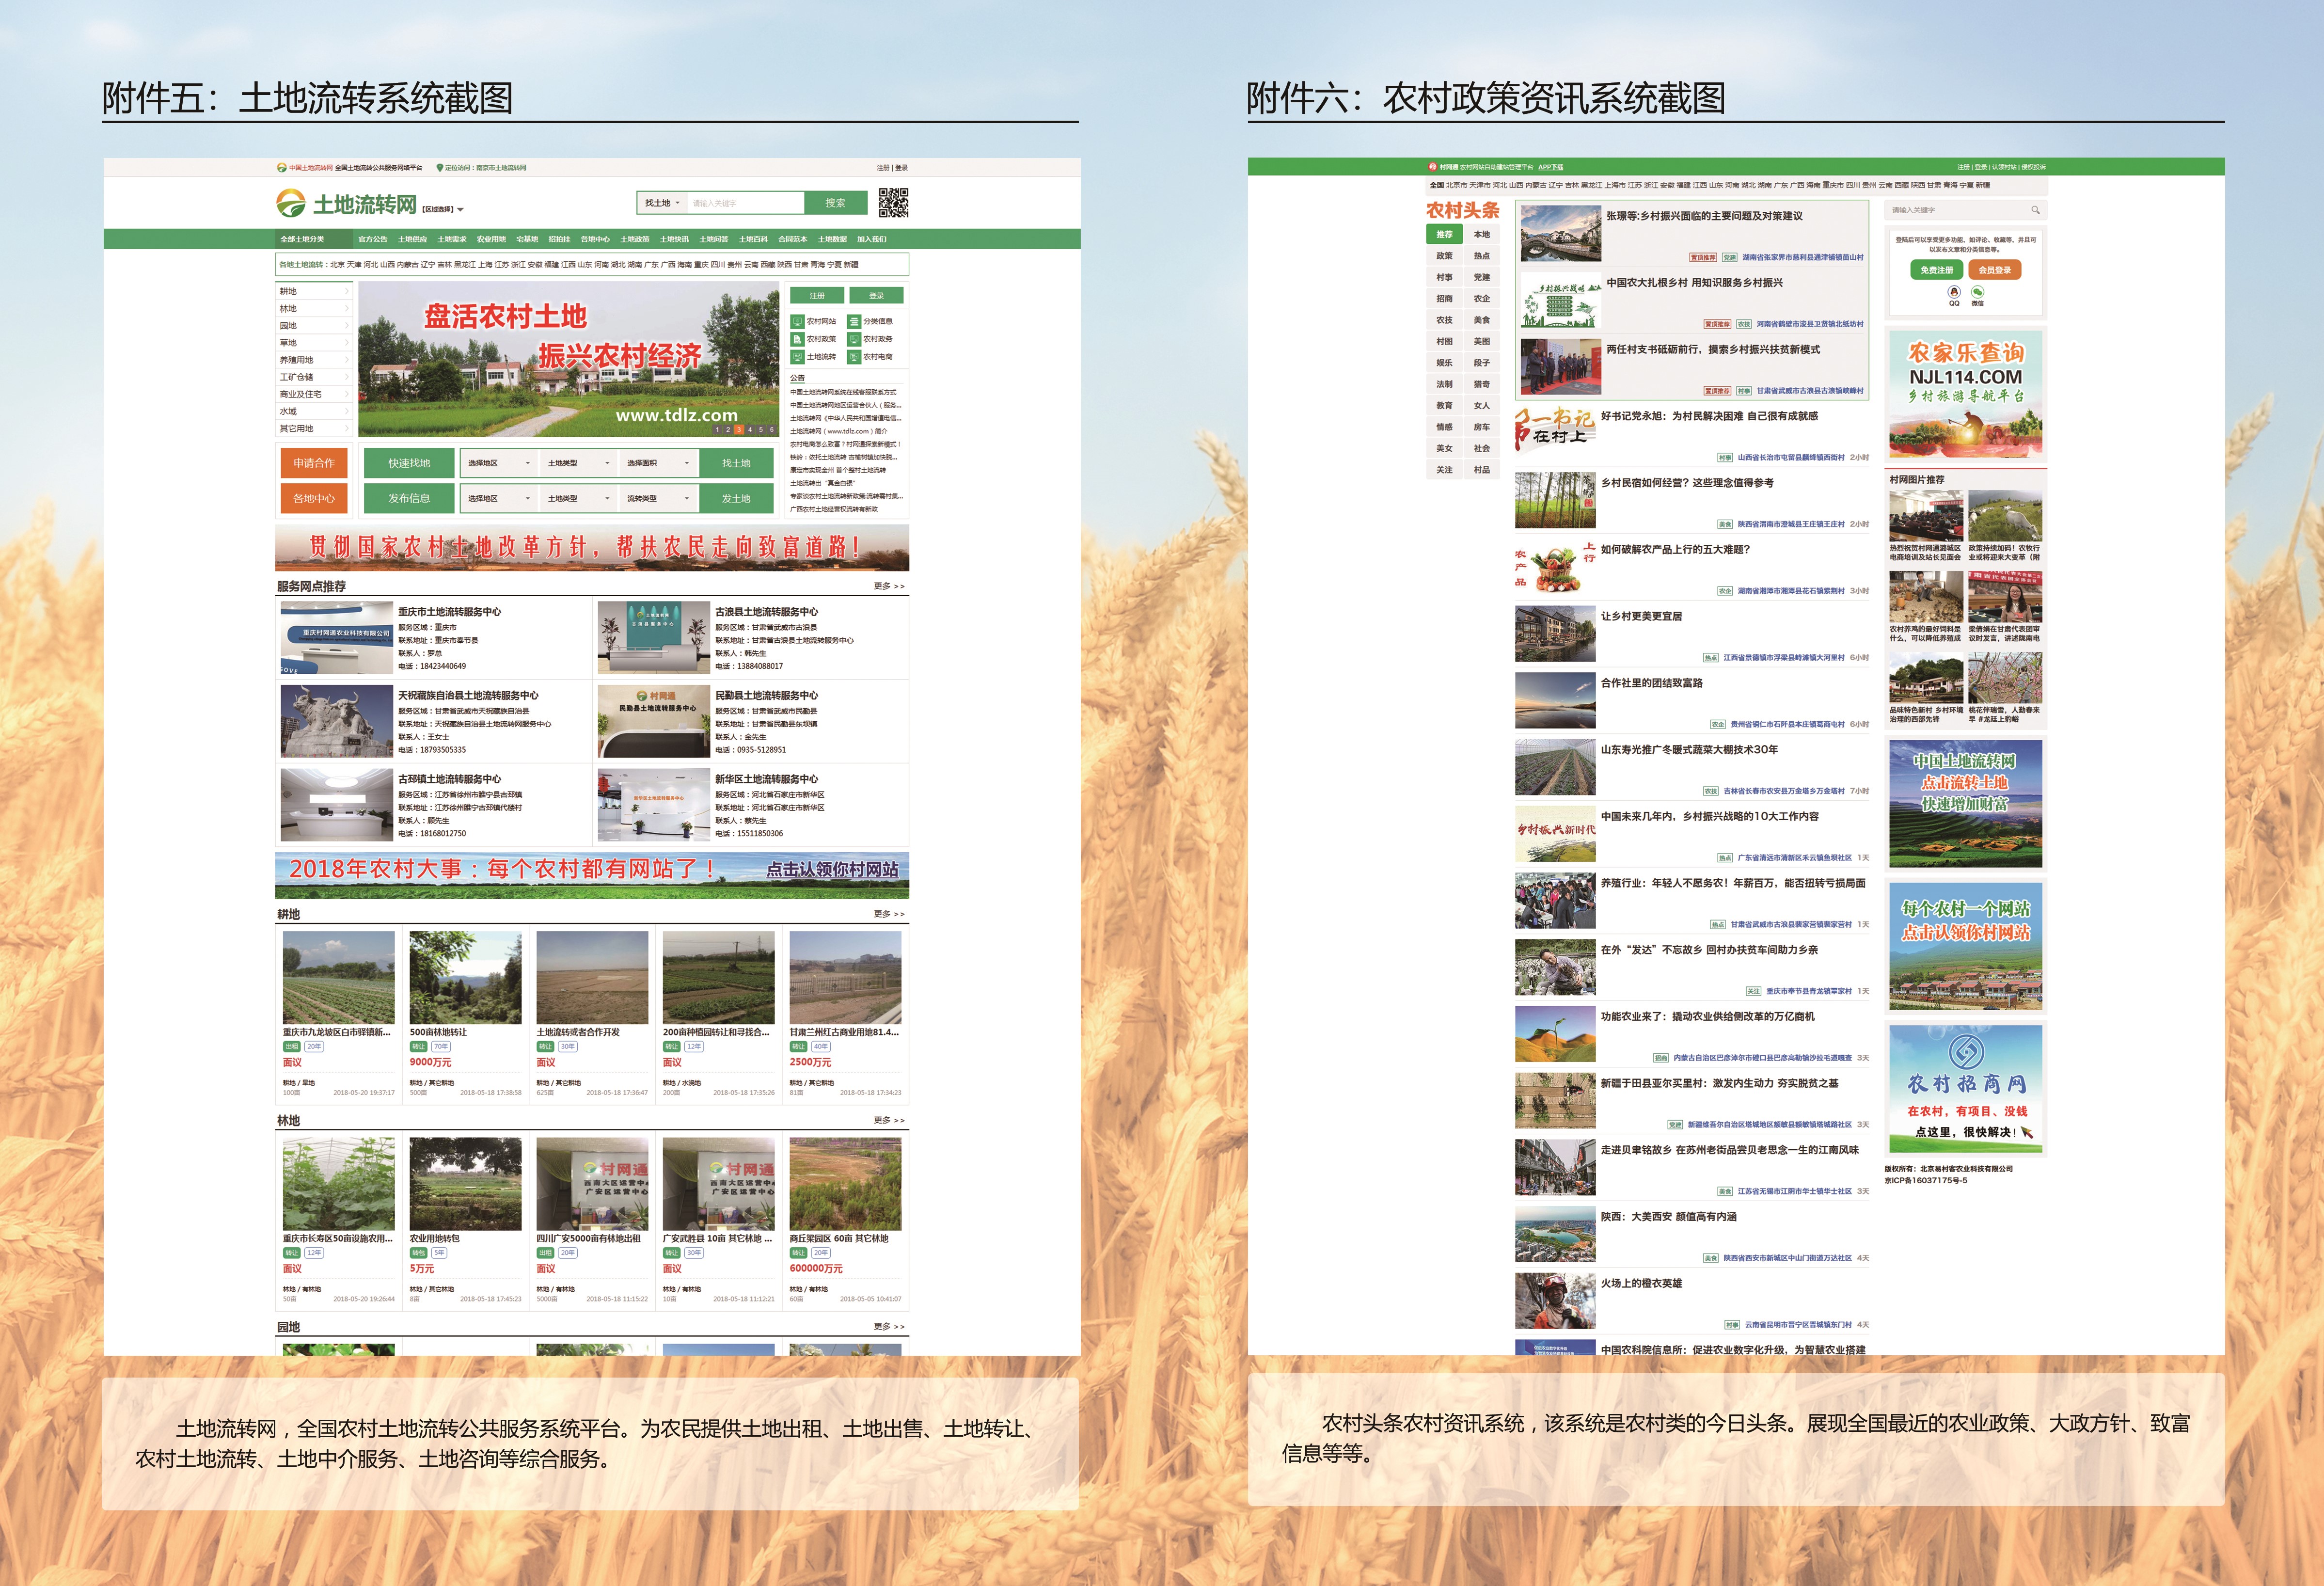The image size is (2324, 1586).
Task: Open the 500亩林地转让 land listing image
Action: pyautogui.click(x=465, y=977)
